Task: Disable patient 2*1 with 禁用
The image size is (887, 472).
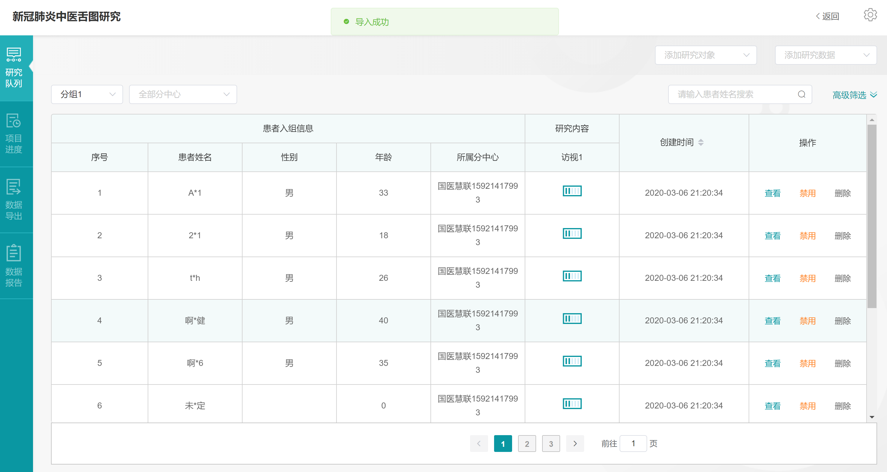Action: [x=807, y=236]
